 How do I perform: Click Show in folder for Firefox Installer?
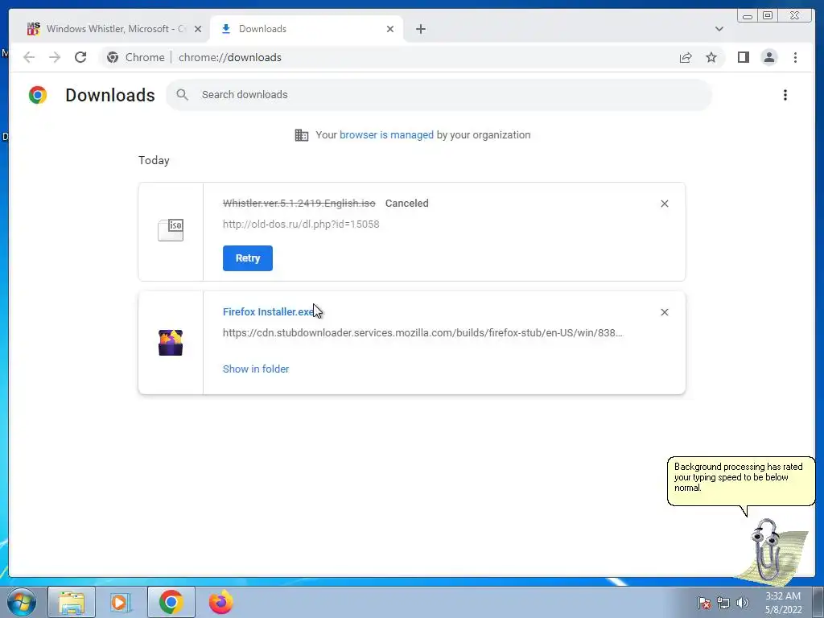pyautogui.click(x=256, y=369)
